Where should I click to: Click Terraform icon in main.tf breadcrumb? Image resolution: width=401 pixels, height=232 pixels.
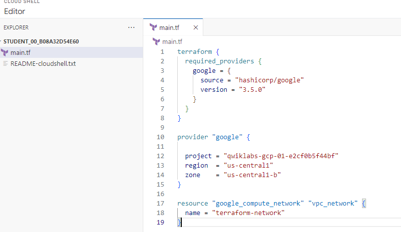tap(156, 41)
